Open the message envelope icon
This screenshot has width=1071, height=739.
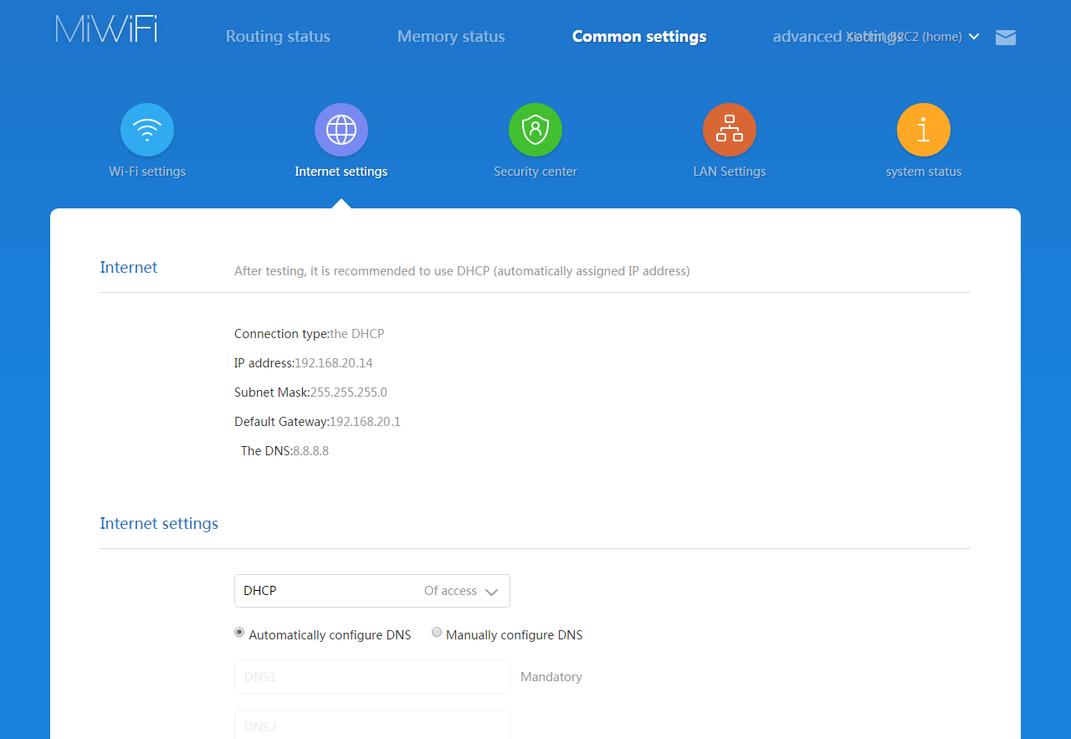[1005, 37]
